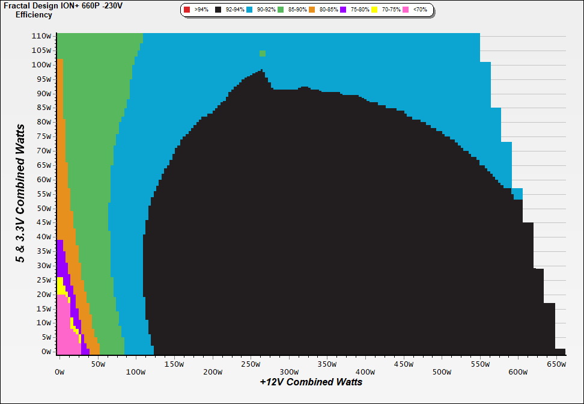The height and width of the screenshot is (404, 584).
Task: Click the isolated green square near 105W
Action: pos(263,54)
